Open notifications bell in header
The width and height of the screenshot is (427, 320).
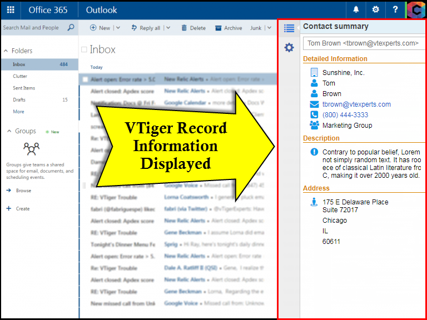tap(356, 10)
